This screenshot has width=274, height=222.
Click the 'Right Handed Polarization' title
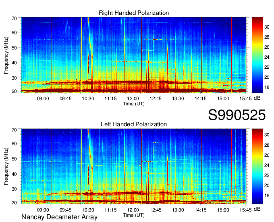click(x=134, y=13)
